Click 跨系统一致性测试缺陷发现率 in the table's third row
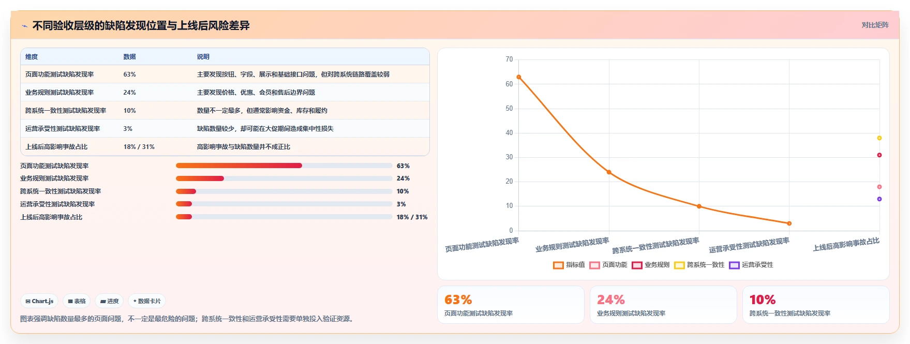Viewport: 910px width, 344px height. coord(66,111)
